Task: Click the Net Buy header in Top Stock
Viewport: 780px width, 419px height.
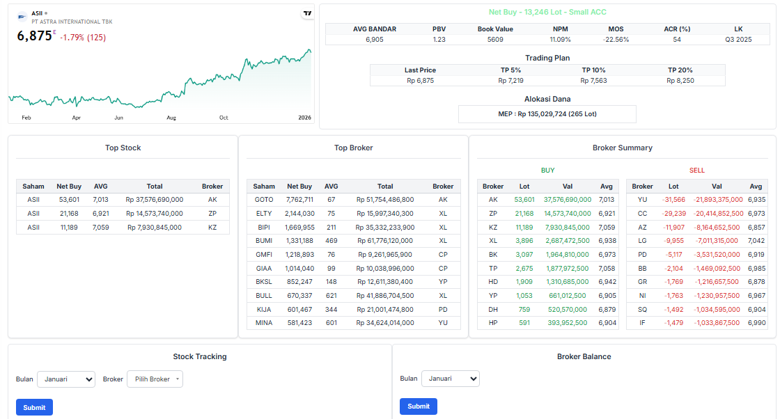Action: (x=69, y=187)
